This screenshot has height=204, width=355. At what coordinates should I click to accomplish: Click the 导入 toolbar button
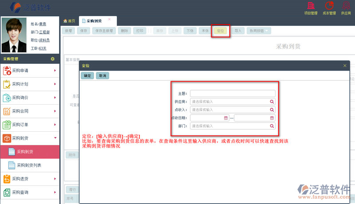238,31
